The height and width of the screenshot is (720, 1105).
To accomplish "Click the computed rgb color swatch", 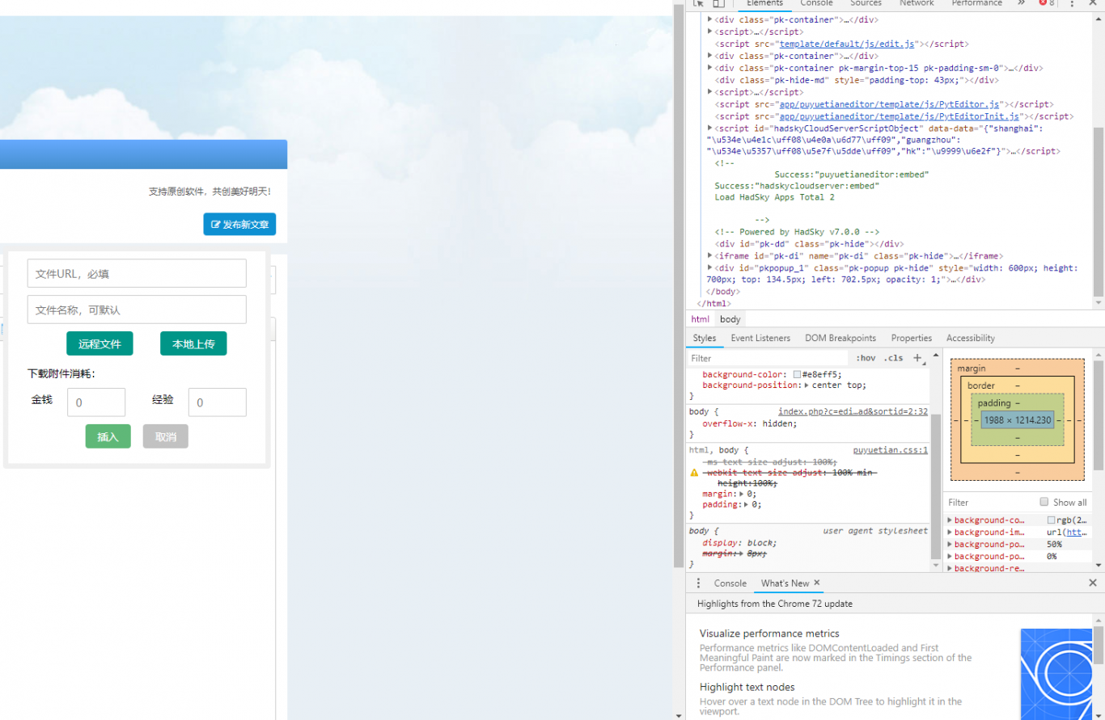I will [1051, 520].
